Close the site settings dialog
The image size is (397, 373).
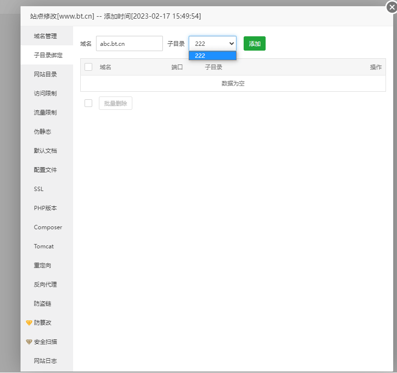392,7
